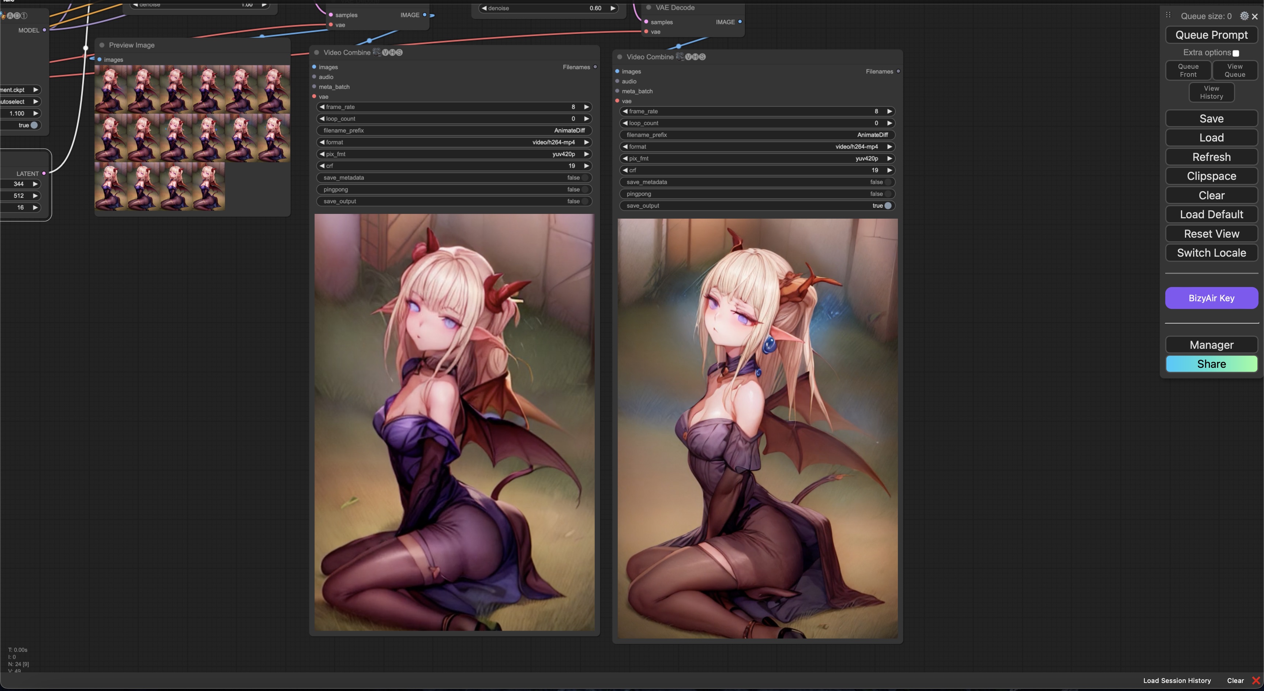The height and width of the screenshot is (691, 1264).
Task: Adjust denoise 0.60 slider
Action: pos(548,8)
